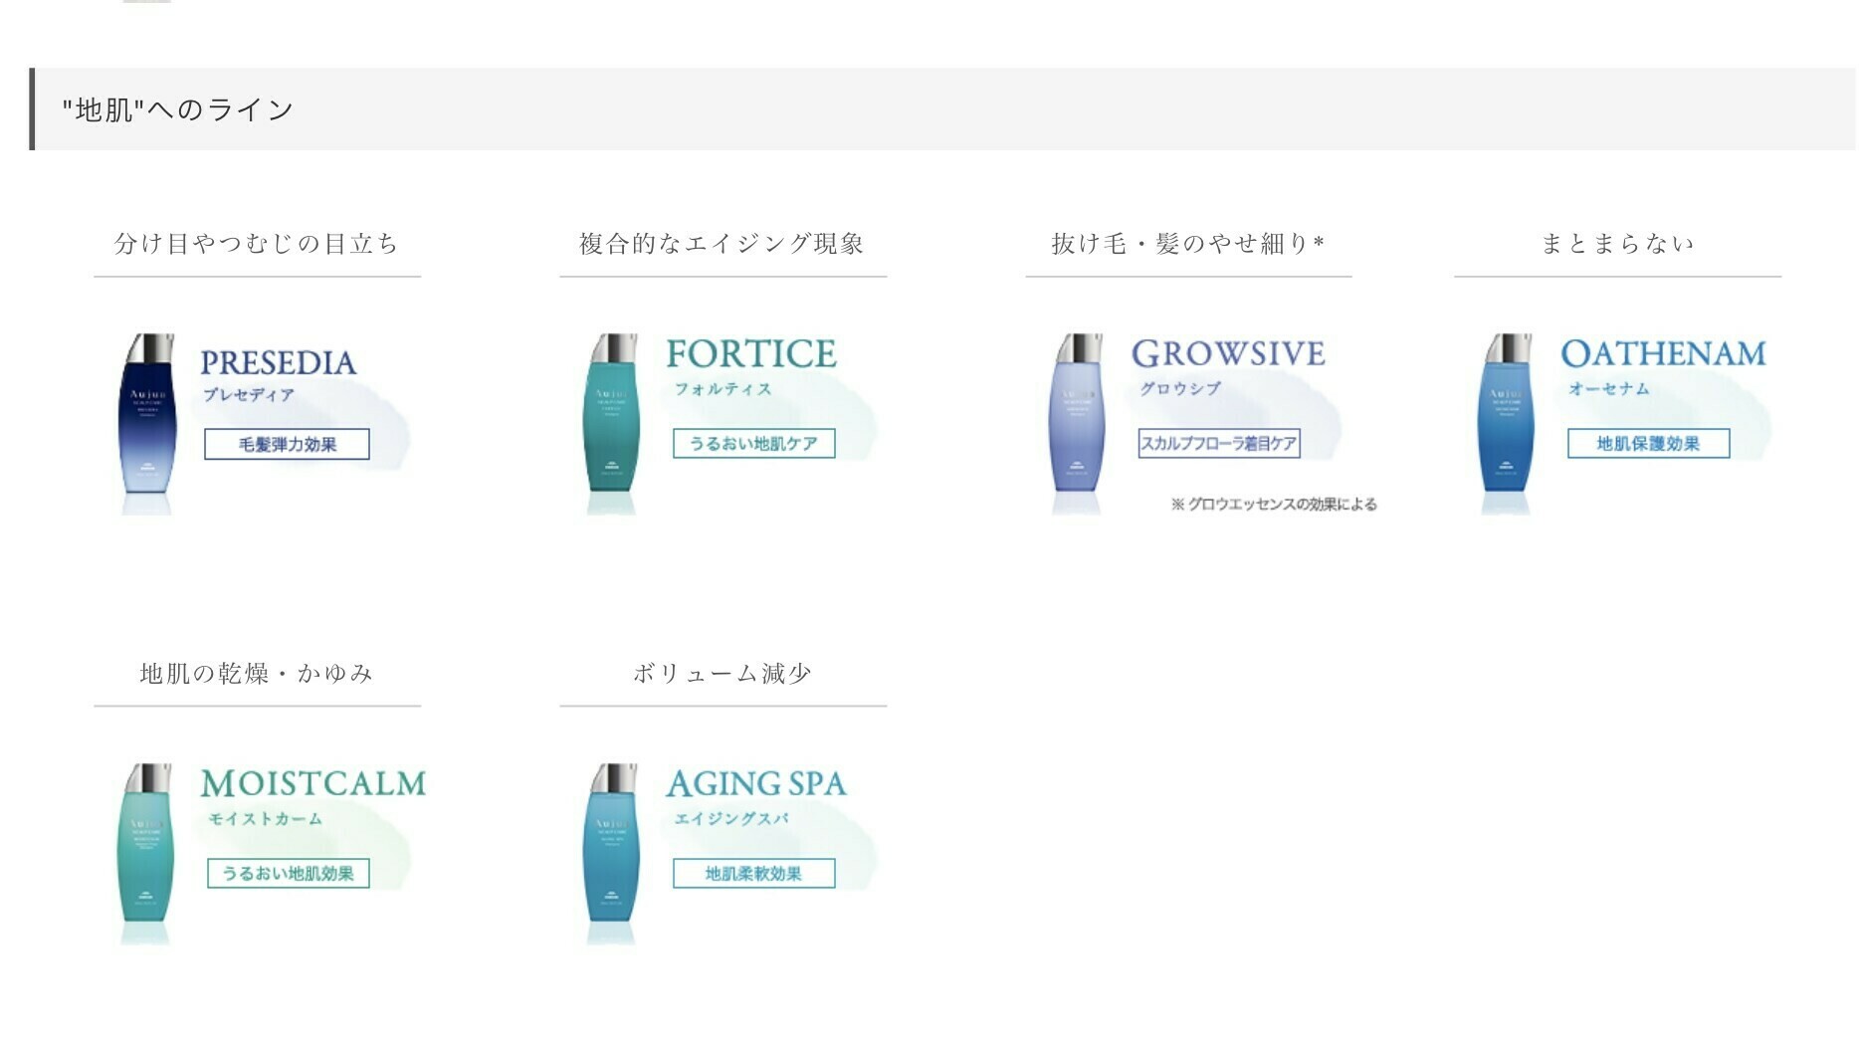Image resolution: width=1859 pixels, height=1046 pixels.
Task: Click the 地肌保護効果 label box
Action: pos(1648,443)
